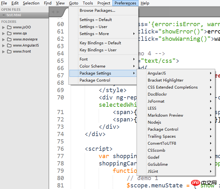Expand the www.AngularJS folder arrow
Image resolution: width=220 pixels, height=189 pixels.
click(x=4, y=46)
